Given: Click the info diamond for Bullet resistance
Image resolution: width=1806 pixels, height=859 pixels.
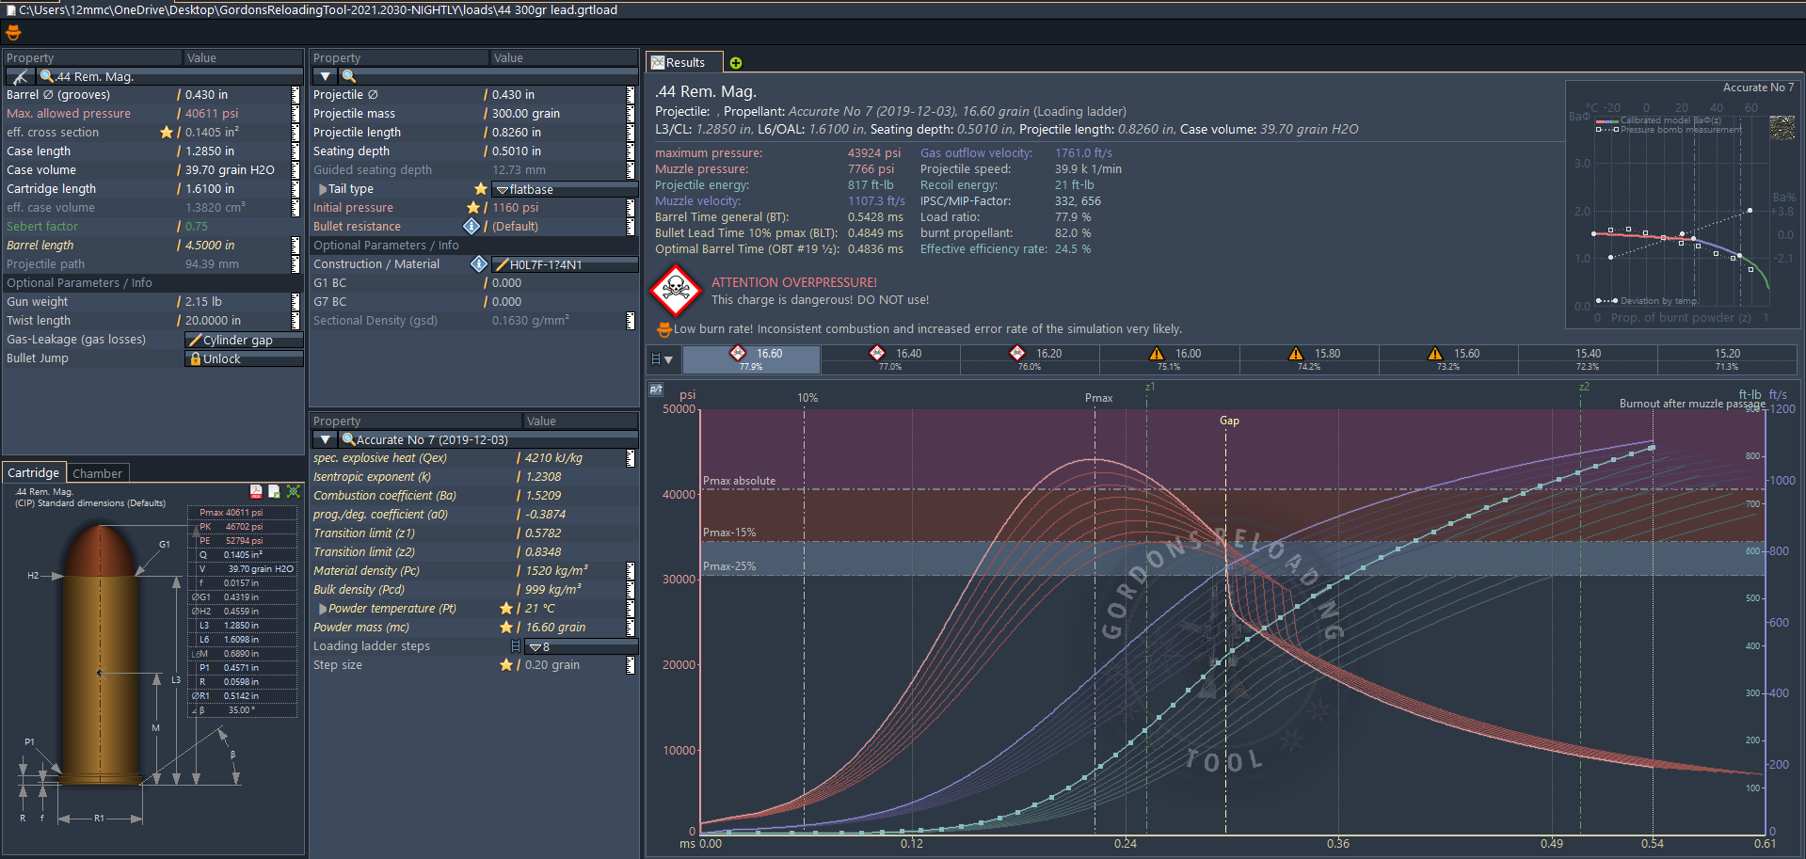Looking at the screenshot, I should pyautogui.click(x=471, y=227).
